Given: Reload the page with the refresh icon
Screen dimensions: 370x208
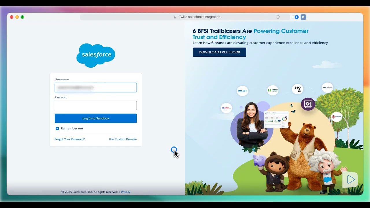Looking at the screenshot, I should point(278,17).
